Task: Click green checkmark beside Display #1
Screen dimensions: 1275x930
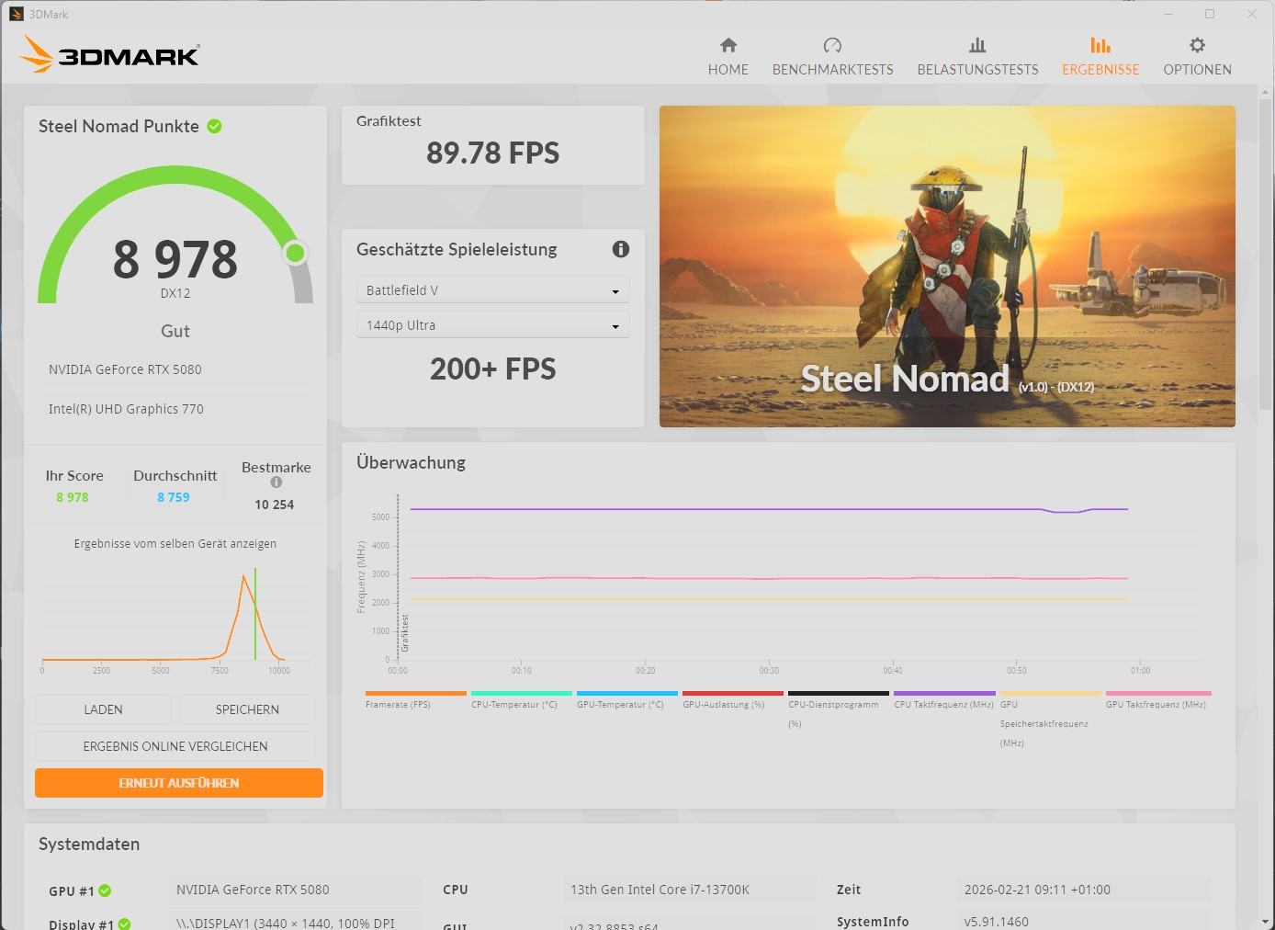Action: coord(124,924)
